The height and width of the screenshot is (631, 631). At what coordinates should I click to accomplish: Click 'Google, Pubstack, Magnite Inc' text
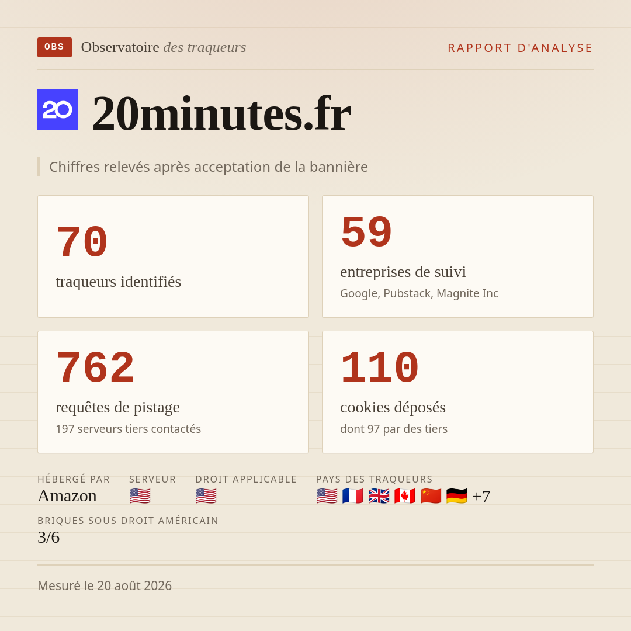(419, 293)
